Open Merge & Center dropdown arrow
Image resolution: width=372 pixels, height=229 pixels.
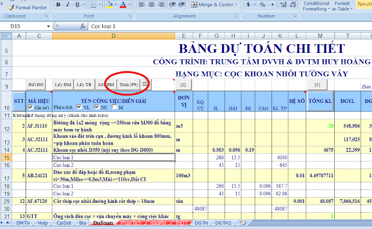tap(237, 5)
